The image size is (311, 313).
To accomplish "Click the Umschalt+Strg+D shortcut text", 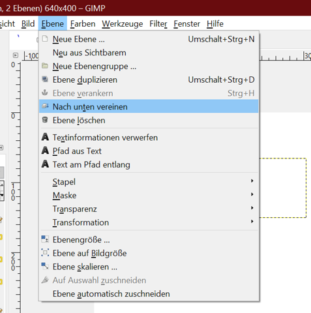I will click(x=221, y=80).
